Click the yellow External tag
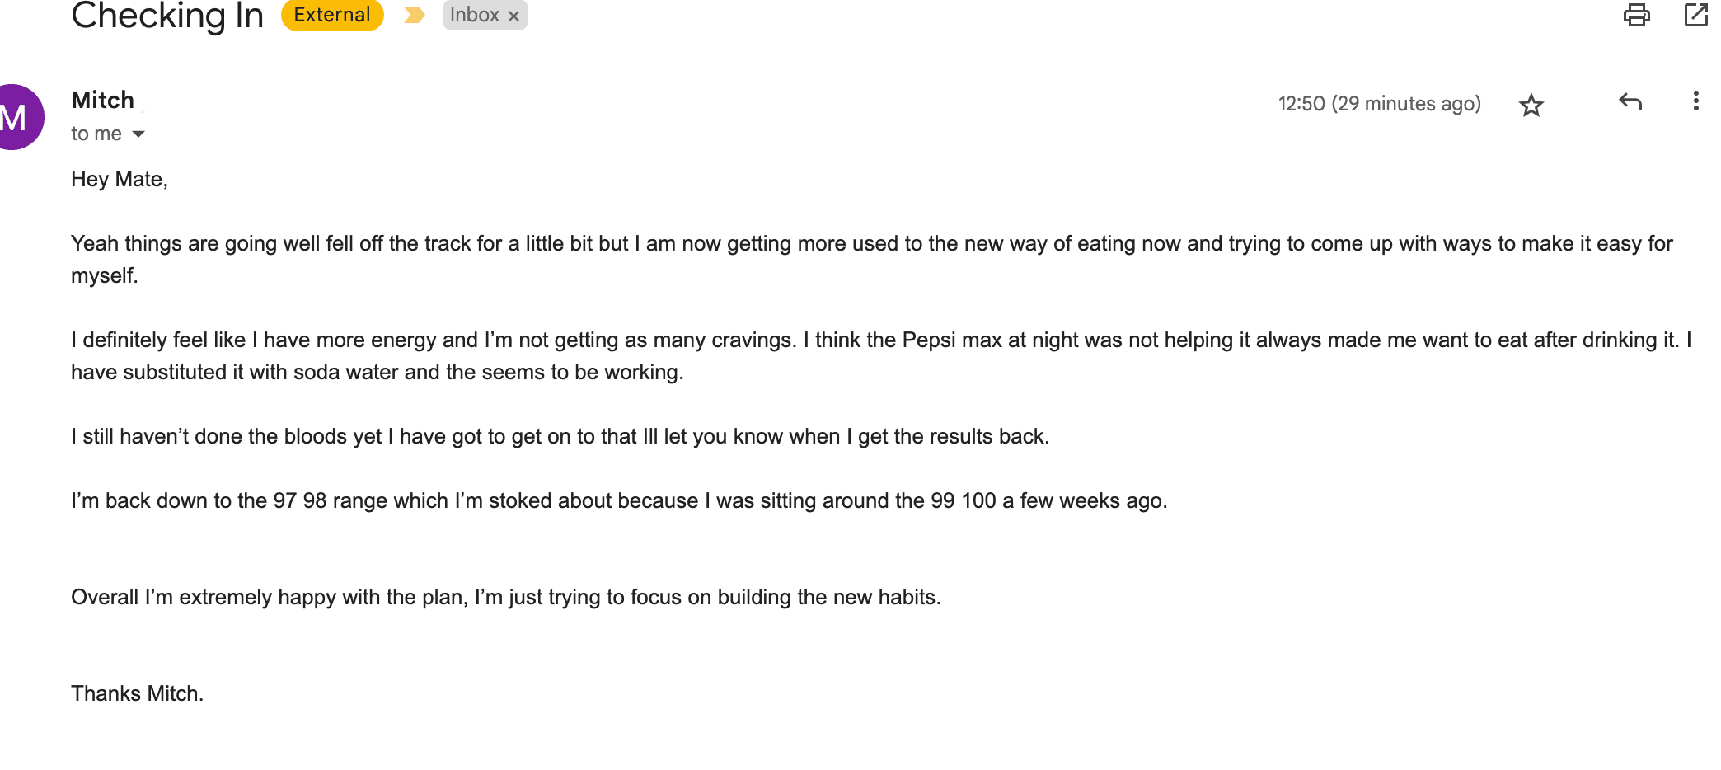 (x=332, y=15)
